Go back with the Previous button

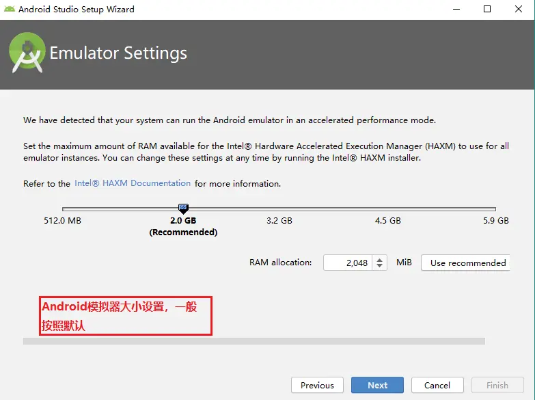[317, 385]
